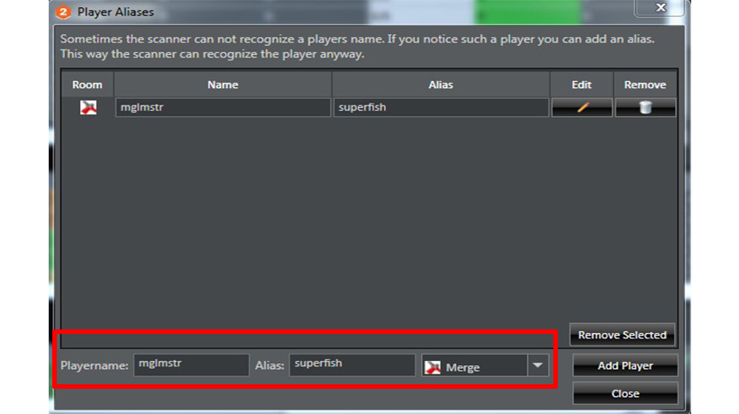The width and height of the screenshot is (739, 414).
Task: Focus the Playername input field
Action: click(x=191, y=364)
